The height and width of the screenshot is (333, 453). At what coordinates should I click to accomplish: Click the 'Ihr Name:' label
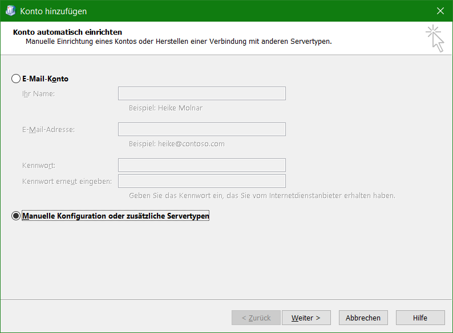click(38, 94)
